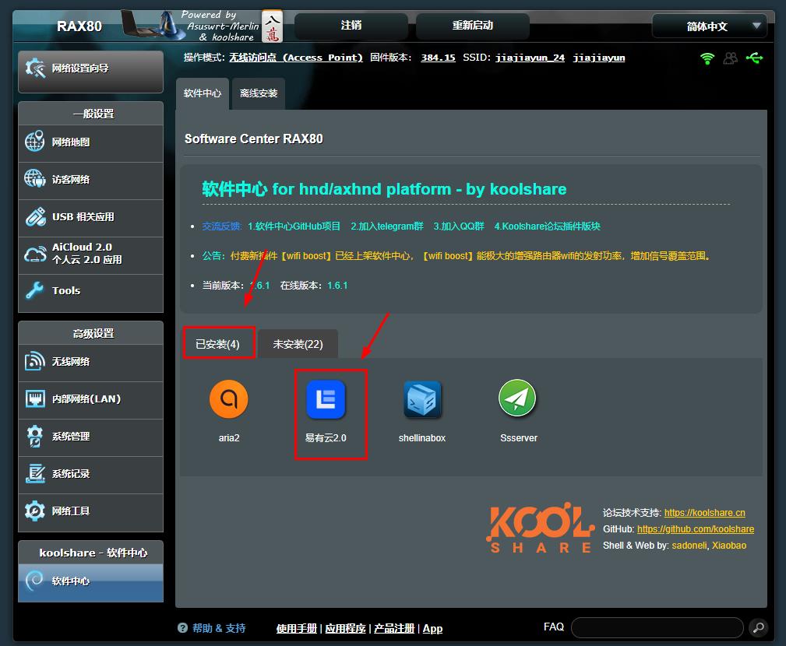
Task: Click the 系统记录 log icon
Action: (x=35, y=473)
